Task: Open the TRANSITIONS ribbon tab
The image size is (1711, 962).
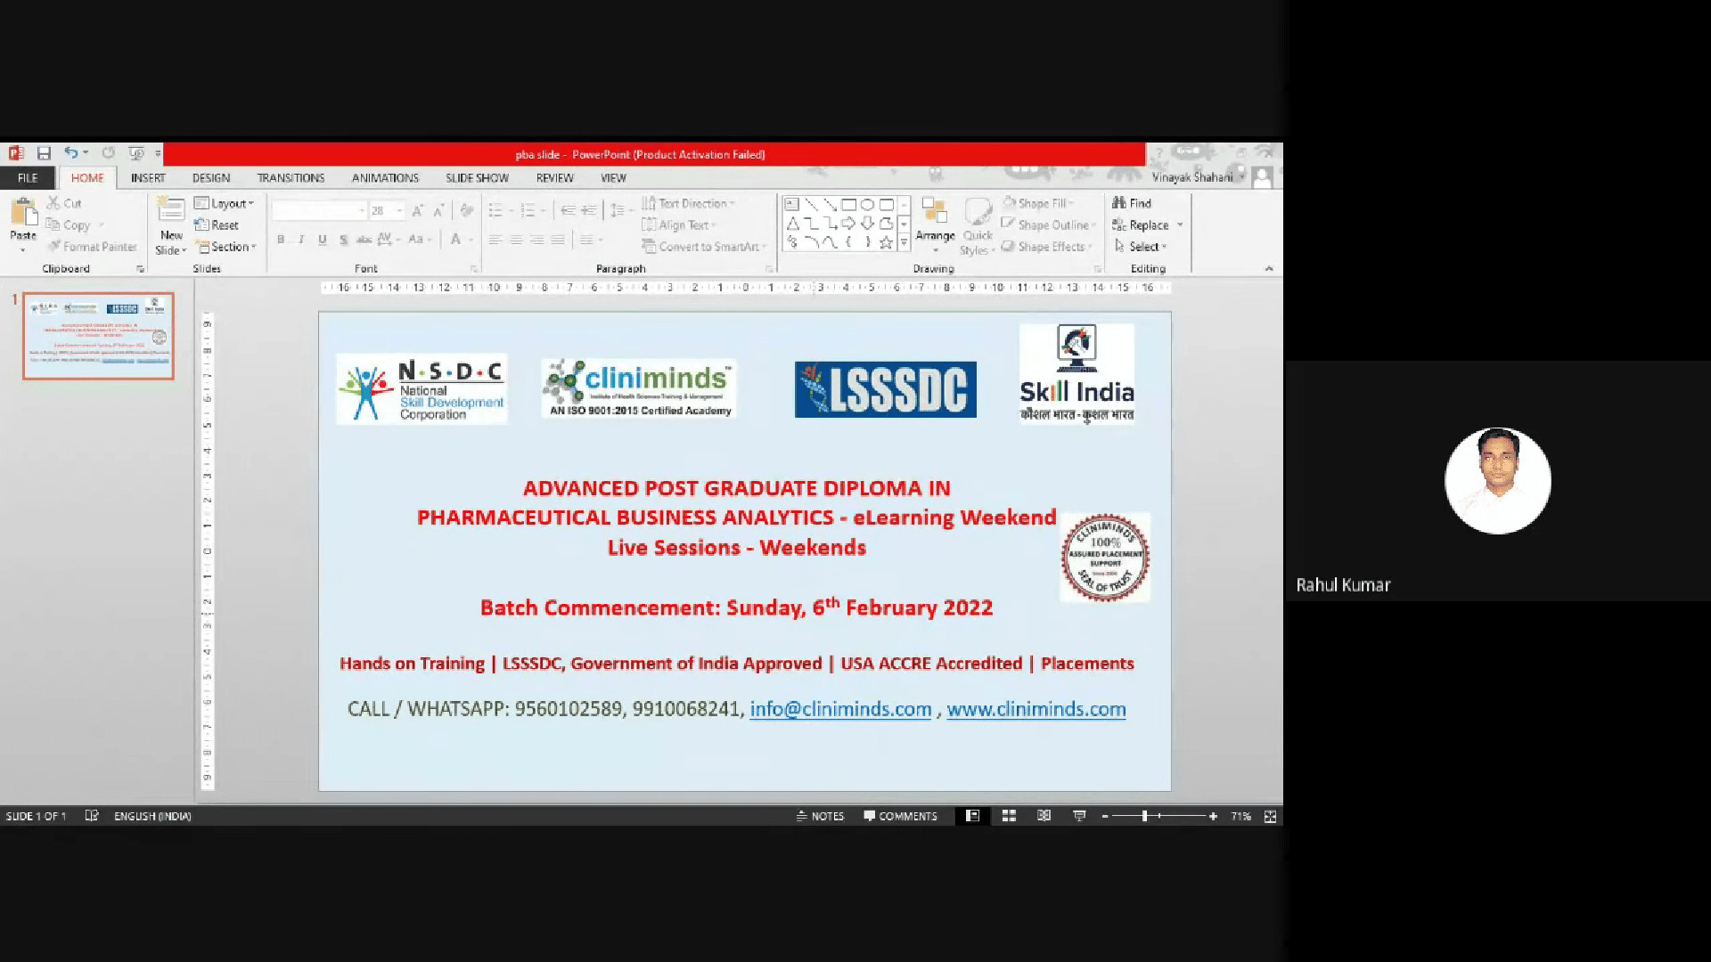Action: 291,178
